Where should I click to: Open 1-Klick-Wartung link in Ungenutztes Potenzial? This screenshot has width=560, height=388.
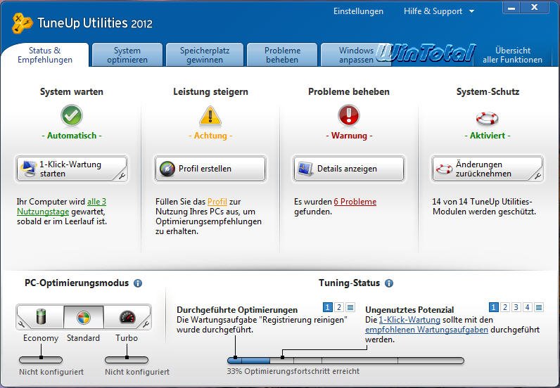click(x=409, y=320)
